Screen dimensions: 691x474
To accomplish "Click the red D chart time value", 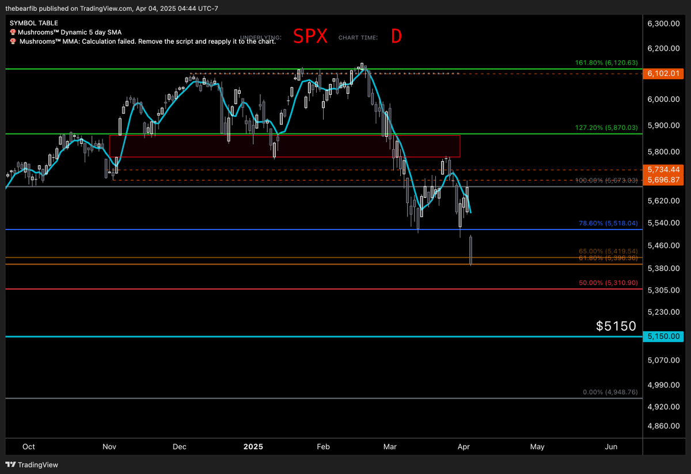I will (396, 37).
